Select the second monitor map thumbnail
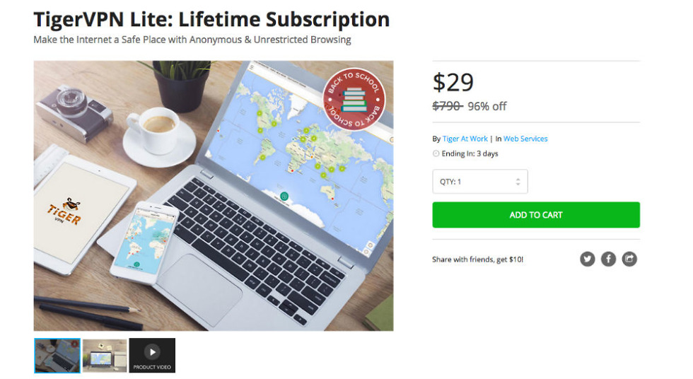Image resolution: width=693 pixels, height=379 pixels. 105,356
